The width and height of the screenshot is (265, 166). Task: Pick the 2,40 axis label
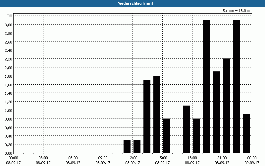(x=9, y=50)
